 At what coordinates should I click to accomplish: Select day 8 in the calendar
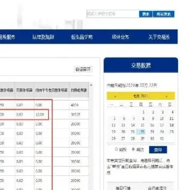tap(143, 119)
